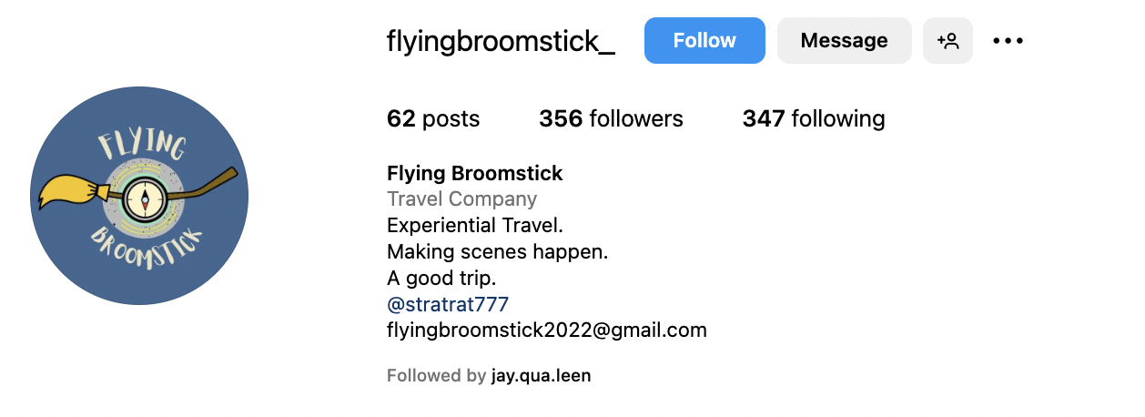The width and height of the screenshot is (1145, 417).
Task: Click the 'Followed by' label
Action: tap(436, 375)
